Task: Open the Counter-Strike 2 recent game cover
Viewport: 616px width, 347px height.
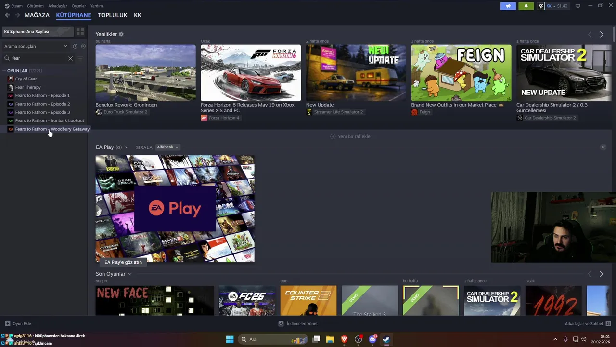Action: [308, 301]
